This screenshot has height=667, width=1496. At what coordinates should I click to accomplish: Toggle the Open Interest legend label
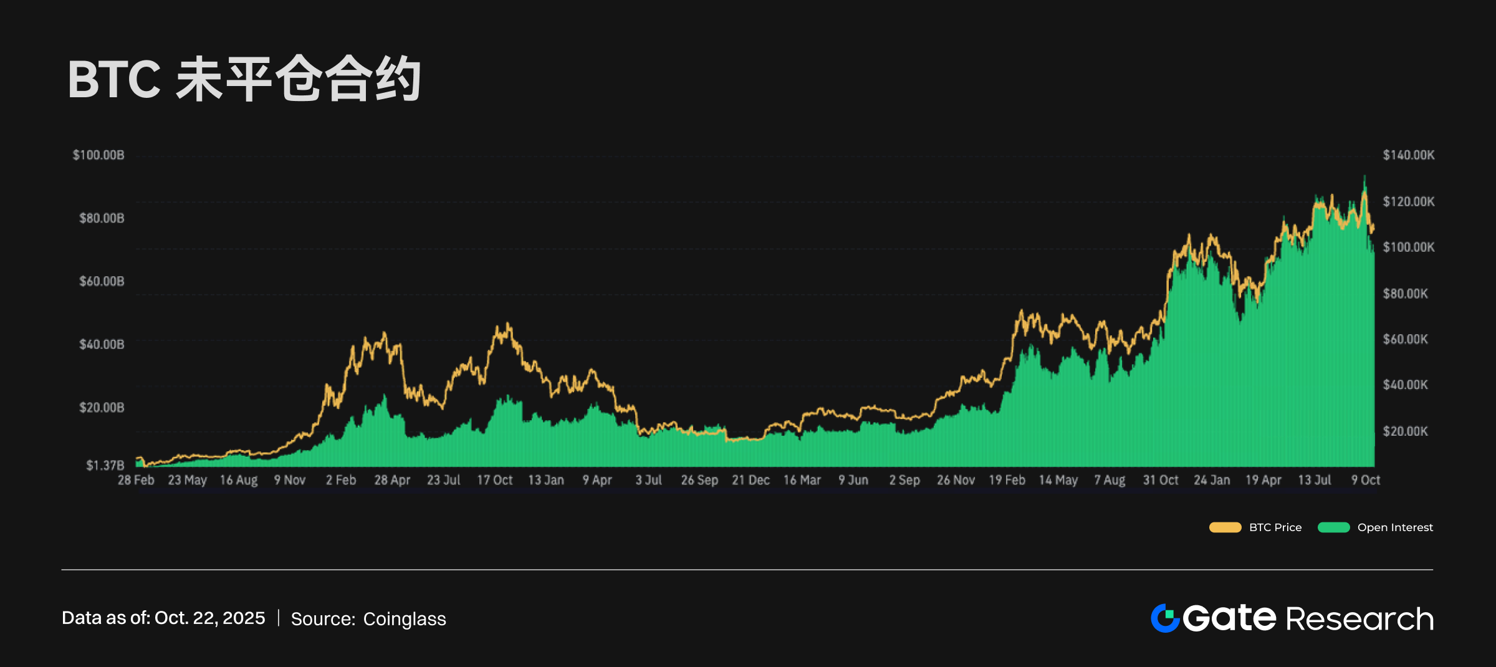click(x=1395, y=527)
